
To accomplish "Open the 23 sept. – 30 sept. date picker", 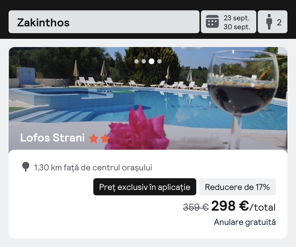I will [228, 22].
